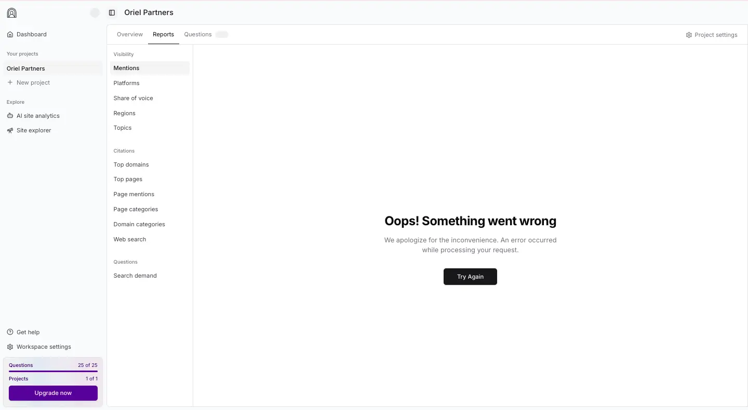The height and width of the screenshot is (410, 748).
Task: Open the Questions tab
Action: [198, 34]
